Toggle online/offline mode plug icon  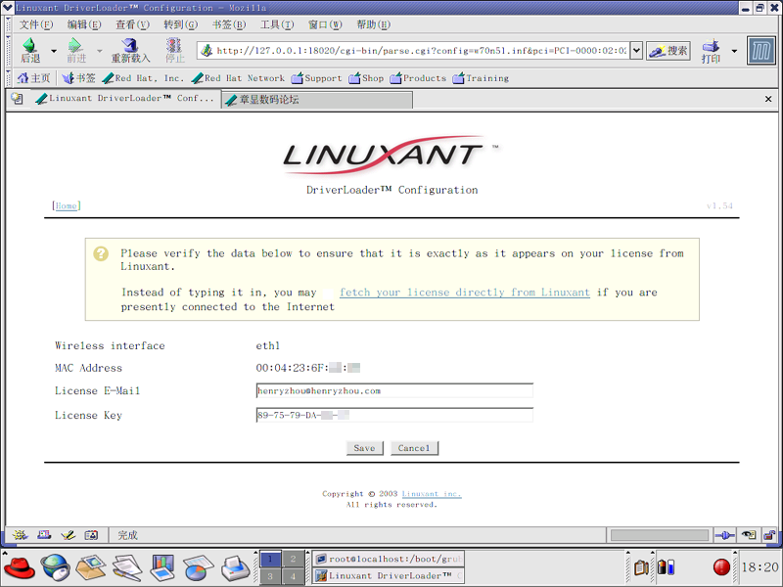coord(724,535)
